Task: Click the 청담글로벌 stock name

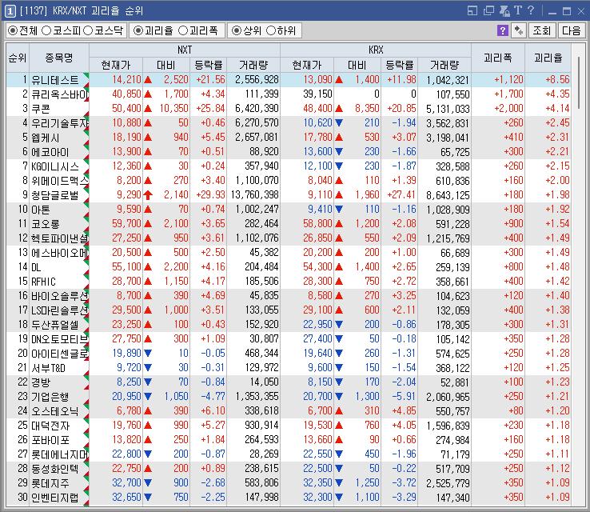Action: pyautogui.click(x=55, y=195)
